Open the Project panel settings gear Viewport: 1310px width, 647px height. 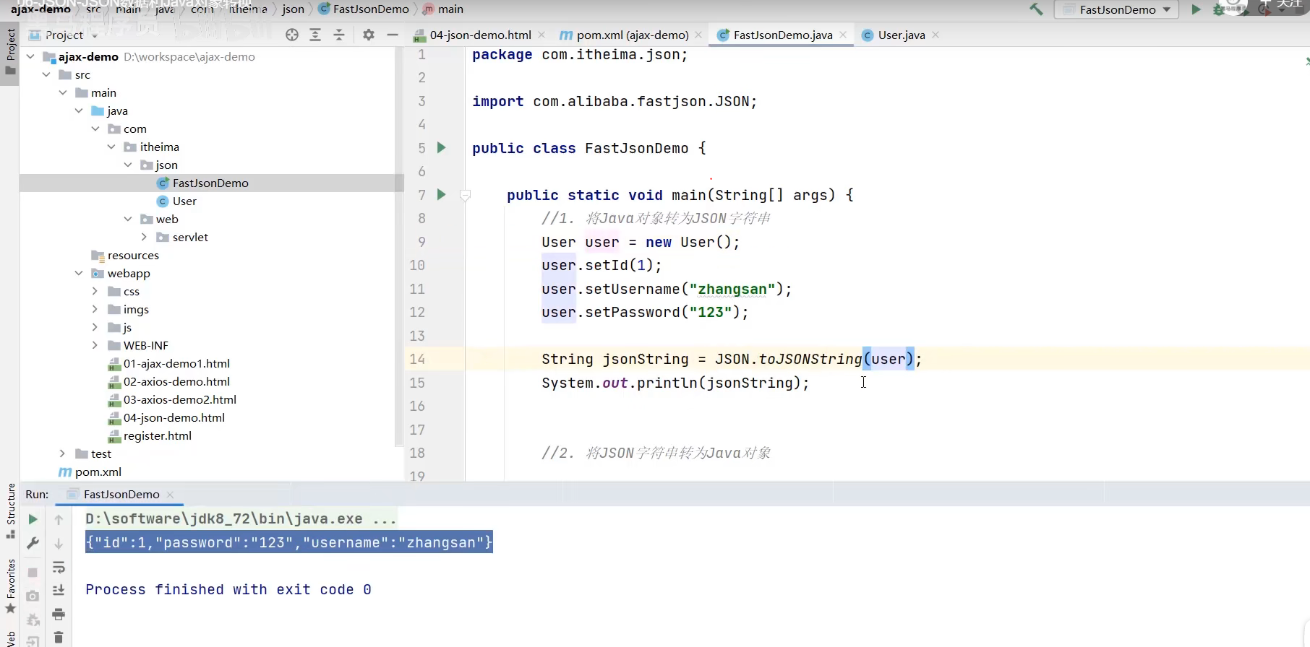coord(369,35)
